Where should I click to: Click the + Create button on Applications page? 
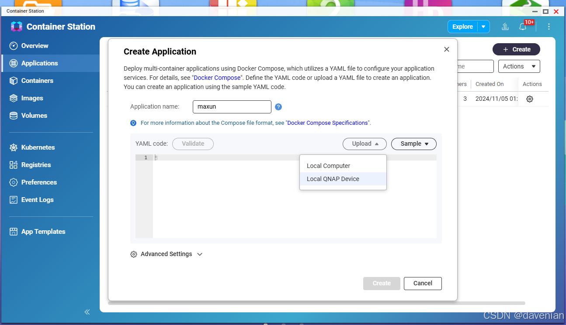point(516,49)
